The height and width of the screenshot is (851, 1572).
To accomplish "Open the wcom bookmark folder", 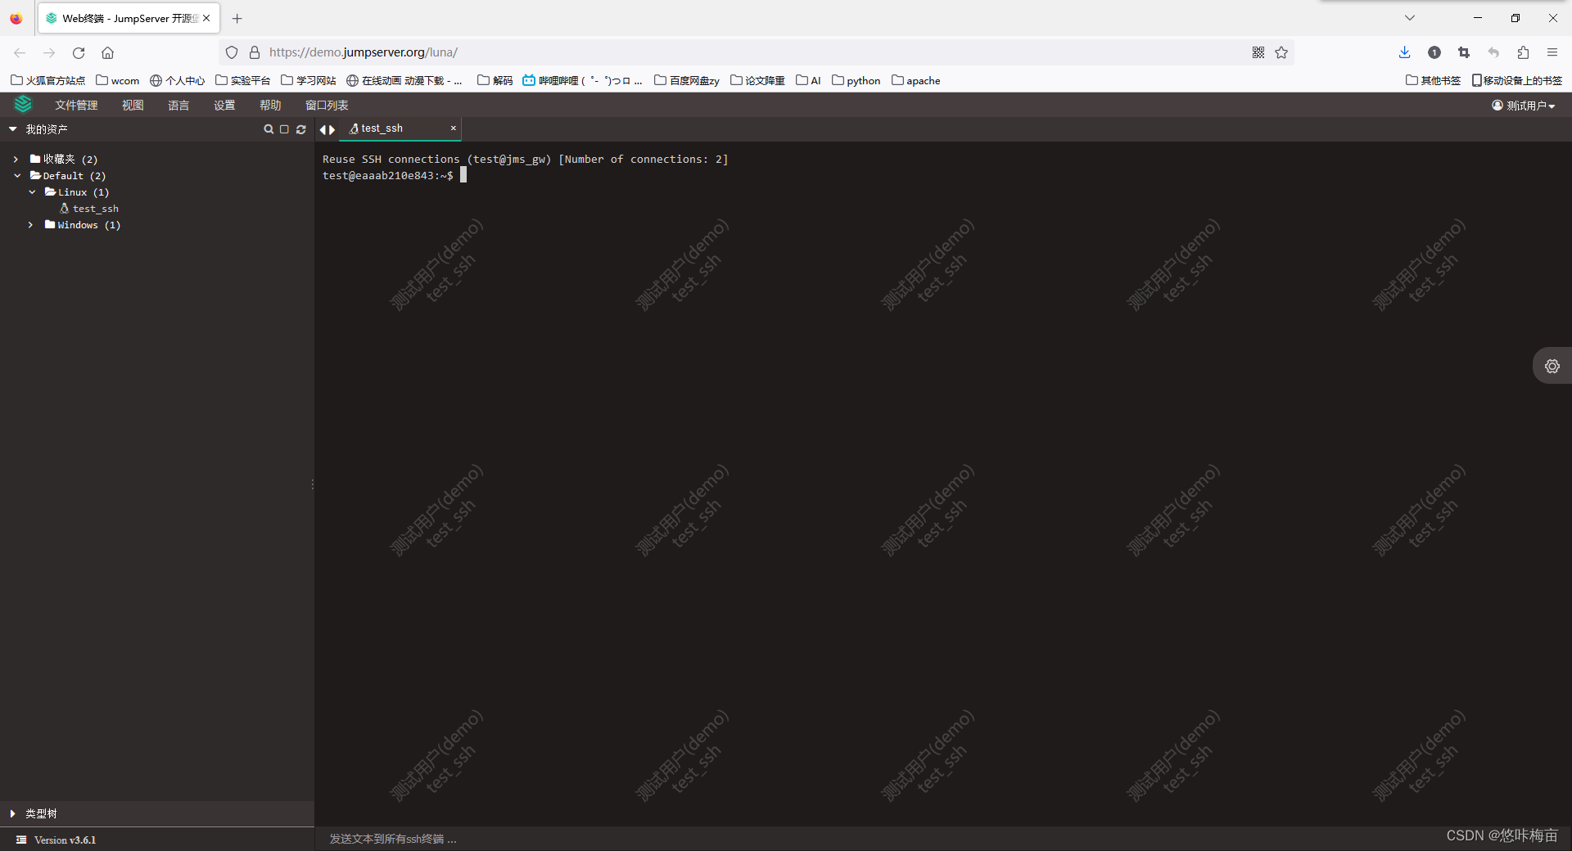I will click(118, 80).
